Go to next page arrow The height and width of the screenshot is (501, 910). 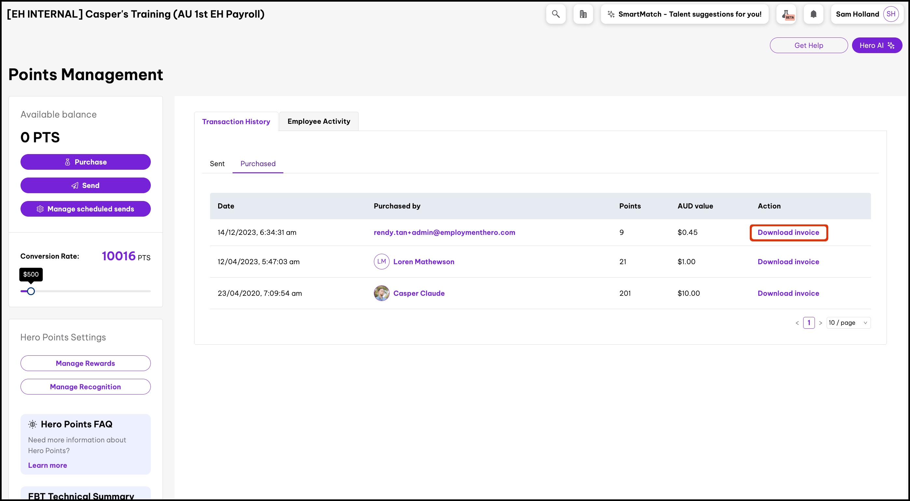[821, 323]
